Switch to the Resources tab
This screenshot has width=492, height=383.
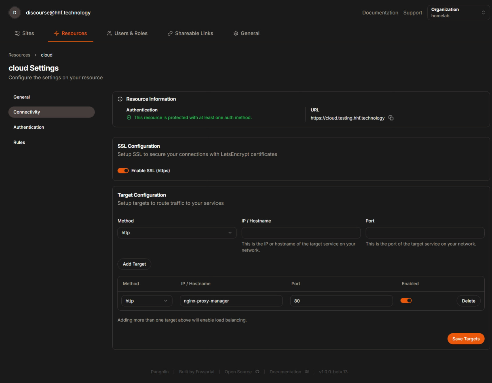[71, 34]
